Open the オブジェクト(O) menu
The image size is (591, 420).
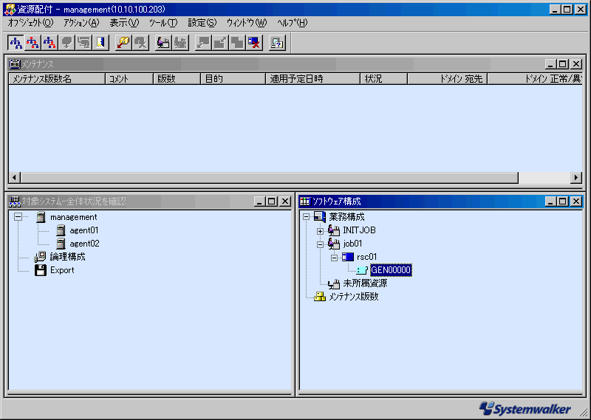[x=30, y=23]
